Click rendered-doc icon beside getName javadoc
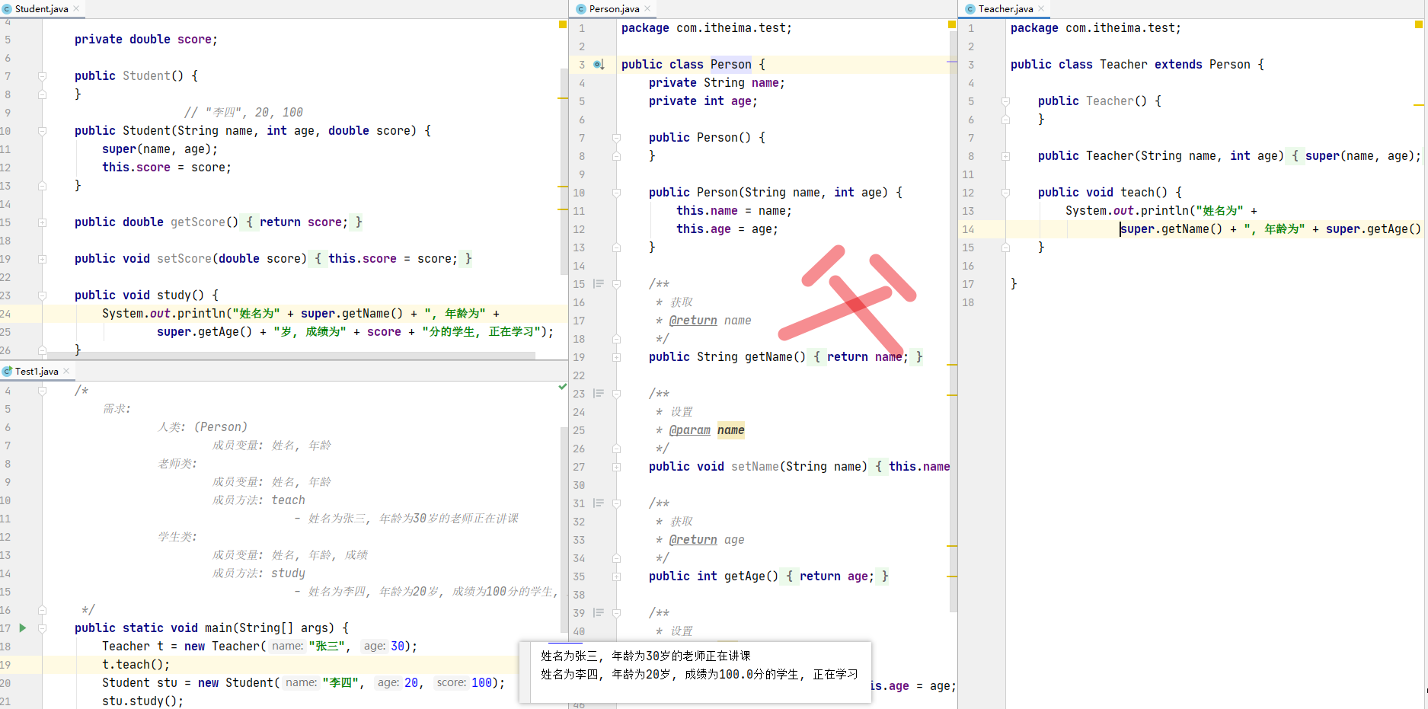This screenshot has width=1428, height=709. pyautogui.click(x=598, y=283)
